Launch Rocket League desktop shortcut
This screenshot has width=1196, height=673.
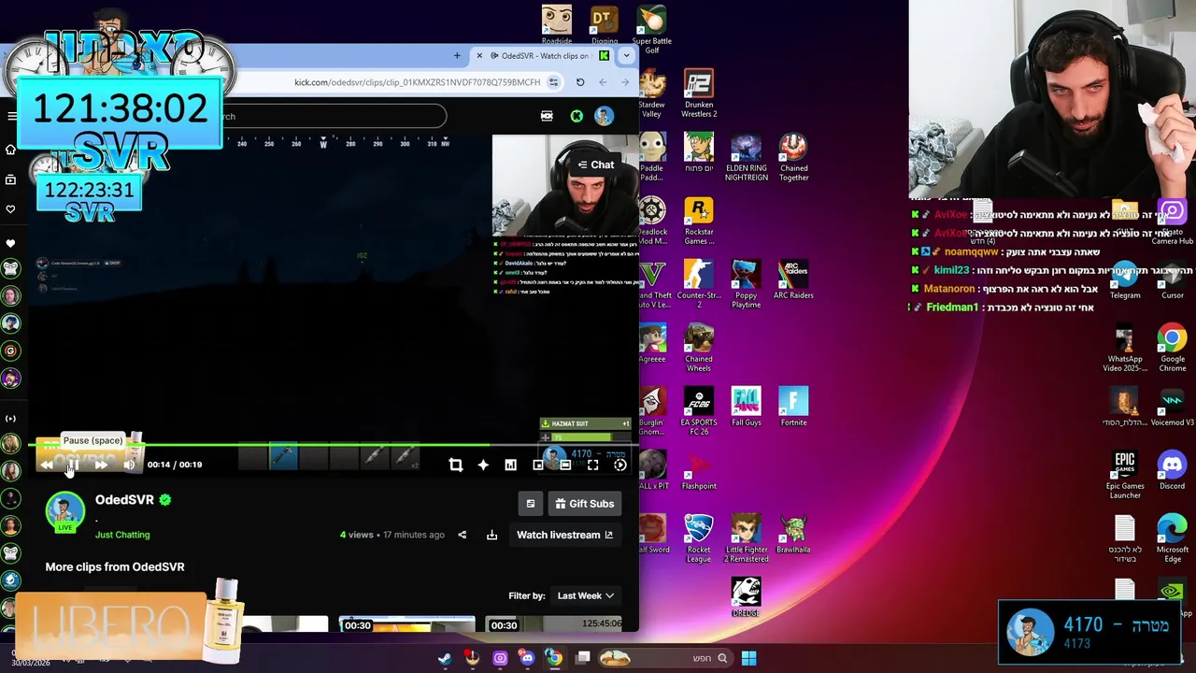pos(699,539)
